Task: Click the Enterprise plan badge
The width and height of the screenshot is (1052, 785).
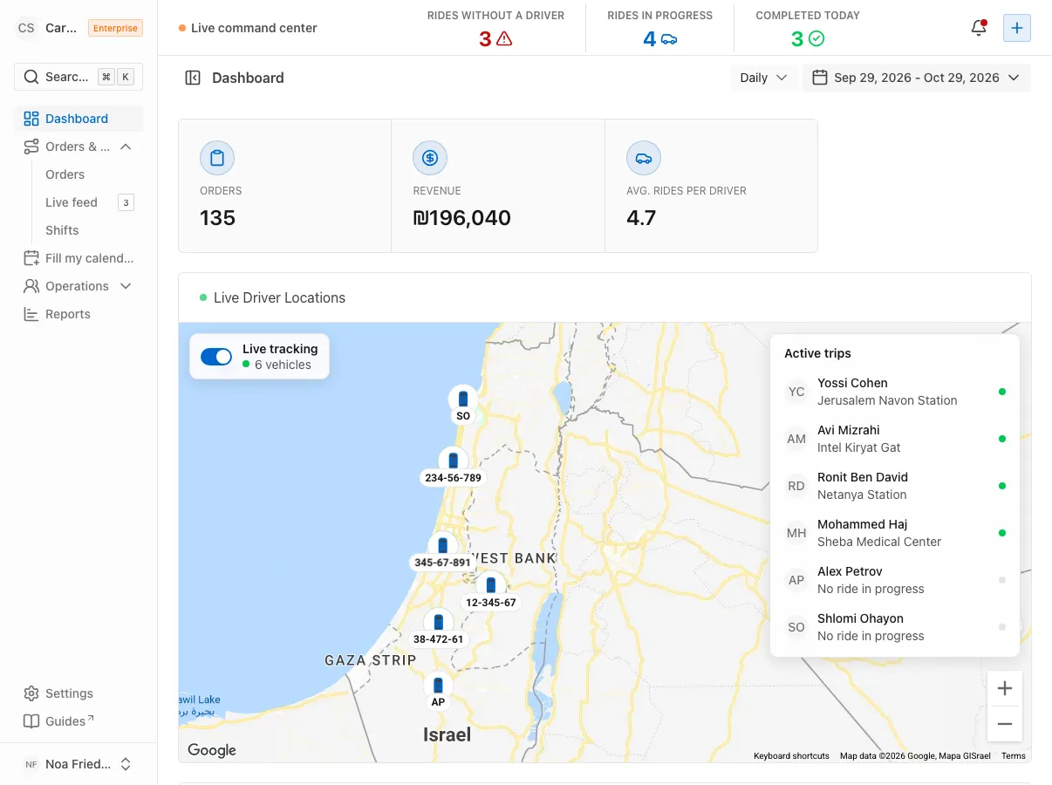Action: click(115, 28)
